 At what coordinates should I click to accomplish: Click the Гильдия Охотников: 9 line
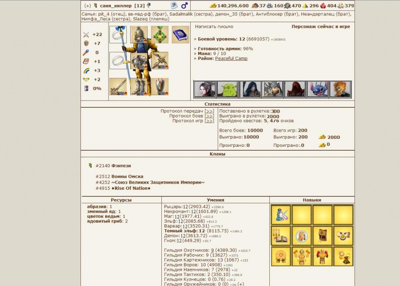point(207,250)
